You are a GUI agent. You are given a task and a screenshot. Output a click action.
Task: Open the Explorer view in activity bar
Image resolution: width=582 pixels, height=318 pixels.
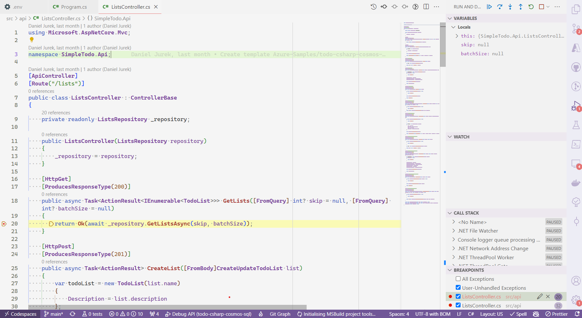(x=576, y=9)
